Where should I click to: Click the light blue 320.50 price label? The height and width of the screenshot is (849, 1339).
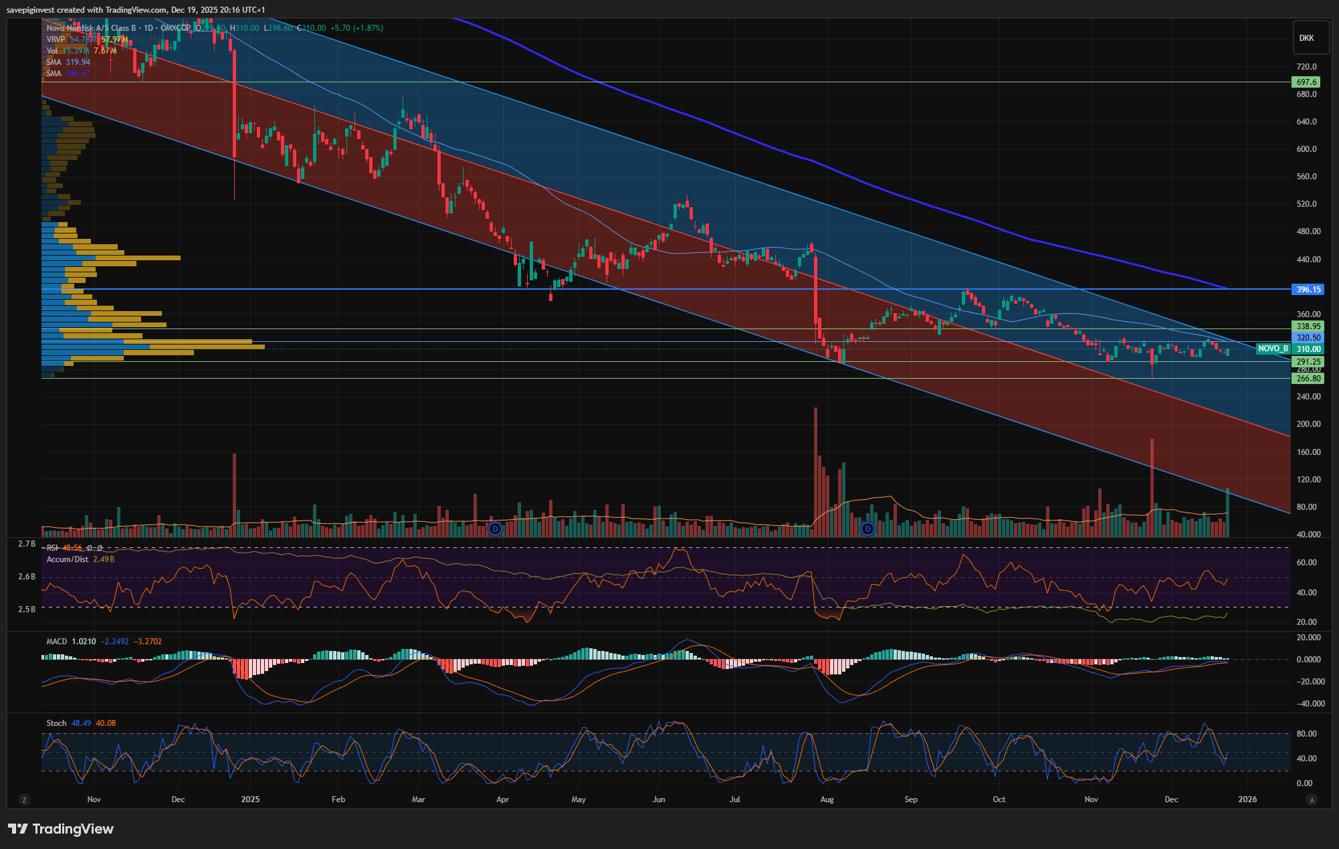(x=1308, y=338)
